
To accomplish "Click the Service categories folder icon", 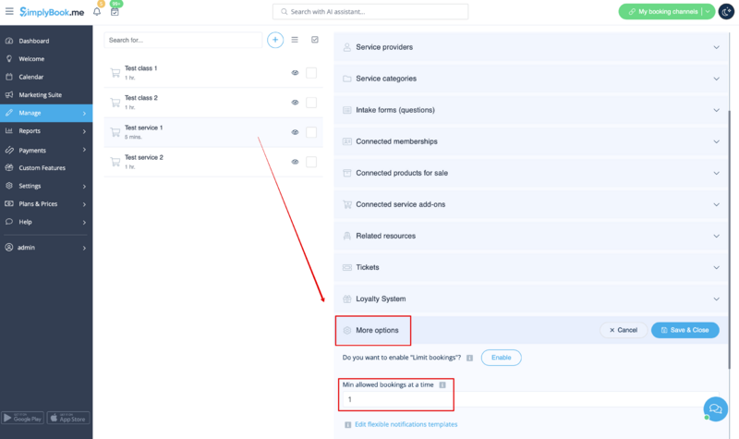I will (x=347, y=79).
